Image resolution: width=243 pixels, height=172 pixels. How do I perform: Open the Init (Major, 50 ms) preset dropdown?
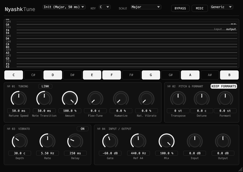point(64,7)
